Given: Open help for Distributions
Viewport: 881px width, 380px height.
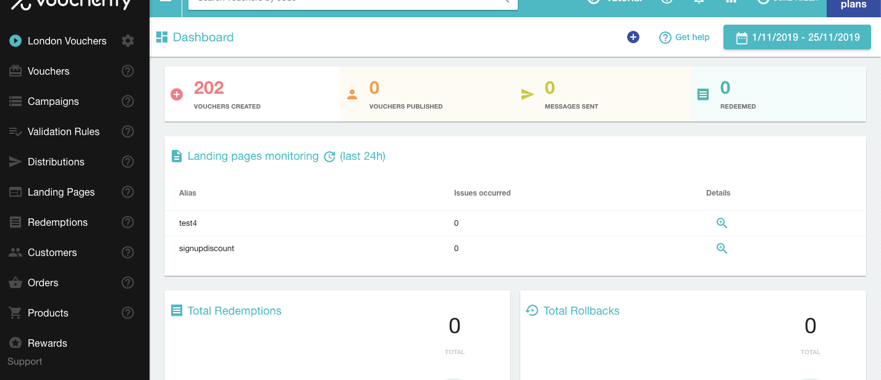Looking at the screenshot, I should (x=128, y=162).
